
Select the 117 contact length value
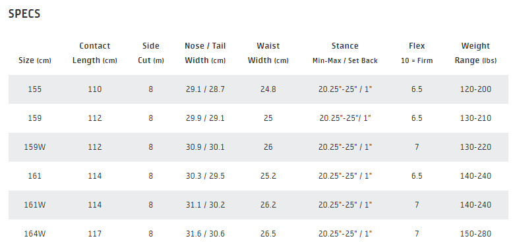[95, 234]
